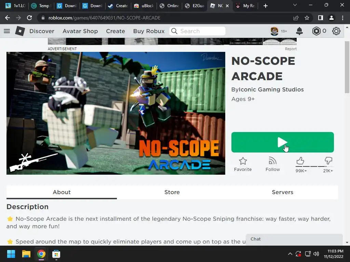
Task: Open a new browser tab
Action: click(265, 6)
